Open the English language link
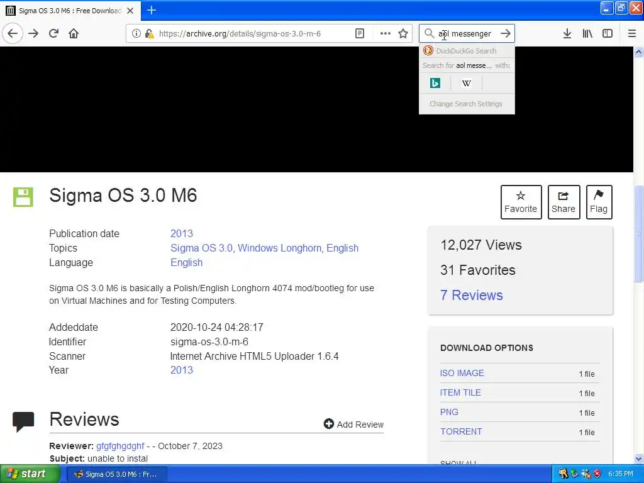This screenshot has height=483, width=644. click(x=186, y=262)
